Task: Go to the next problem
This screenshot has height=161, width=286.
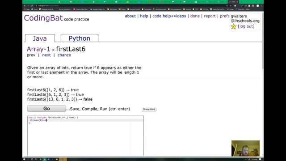Action: tap(46, 55)
